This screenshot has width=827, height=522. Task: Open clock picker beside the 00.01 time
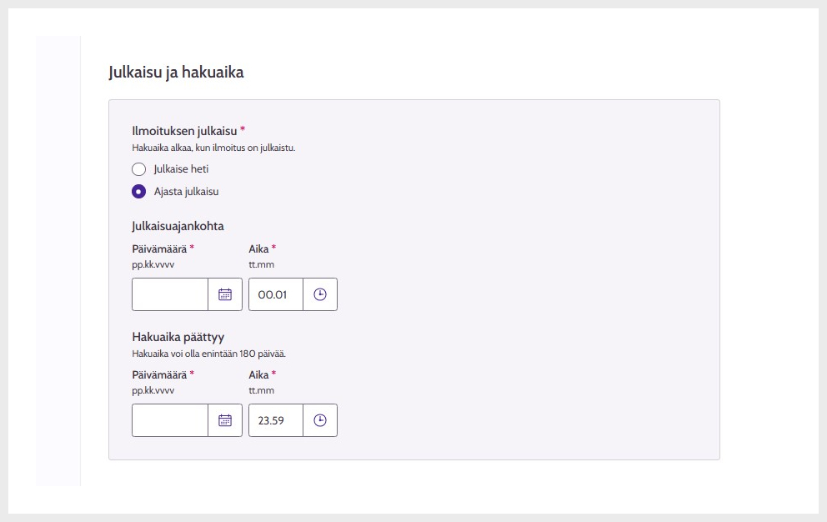click(x=320, y=294)
